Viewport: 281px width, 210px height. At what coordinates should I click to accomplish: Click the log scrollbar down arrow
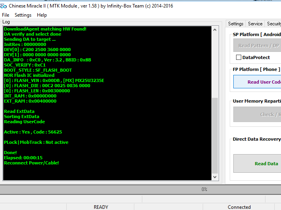[x=215, y=177]
